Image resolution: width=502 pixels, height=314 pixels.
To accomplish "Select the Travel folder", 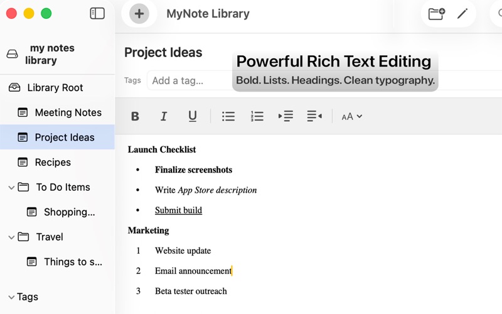I will pyautogui.click(x=50, y=237).
